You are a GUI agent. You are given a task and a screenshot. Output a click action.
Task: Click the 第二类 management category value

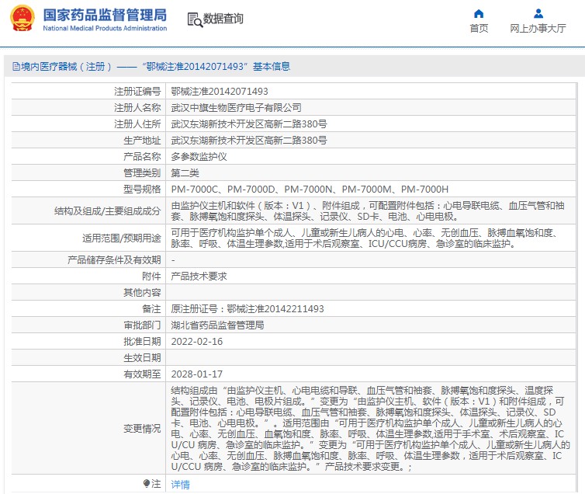185,173
